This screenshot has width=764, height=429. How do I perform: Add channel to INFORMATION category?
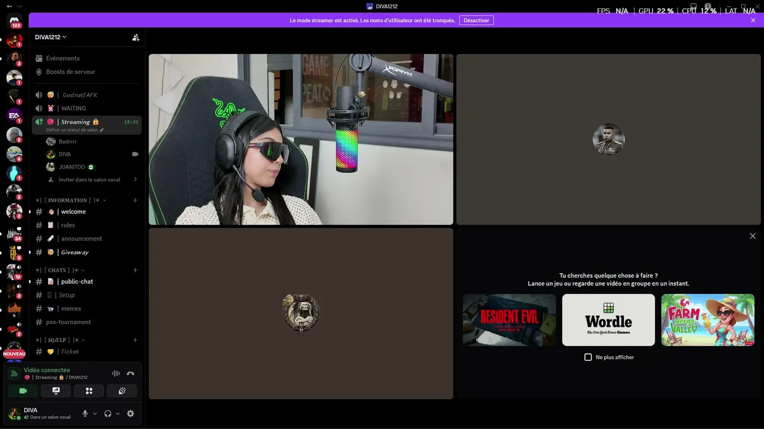coord(135,200)
